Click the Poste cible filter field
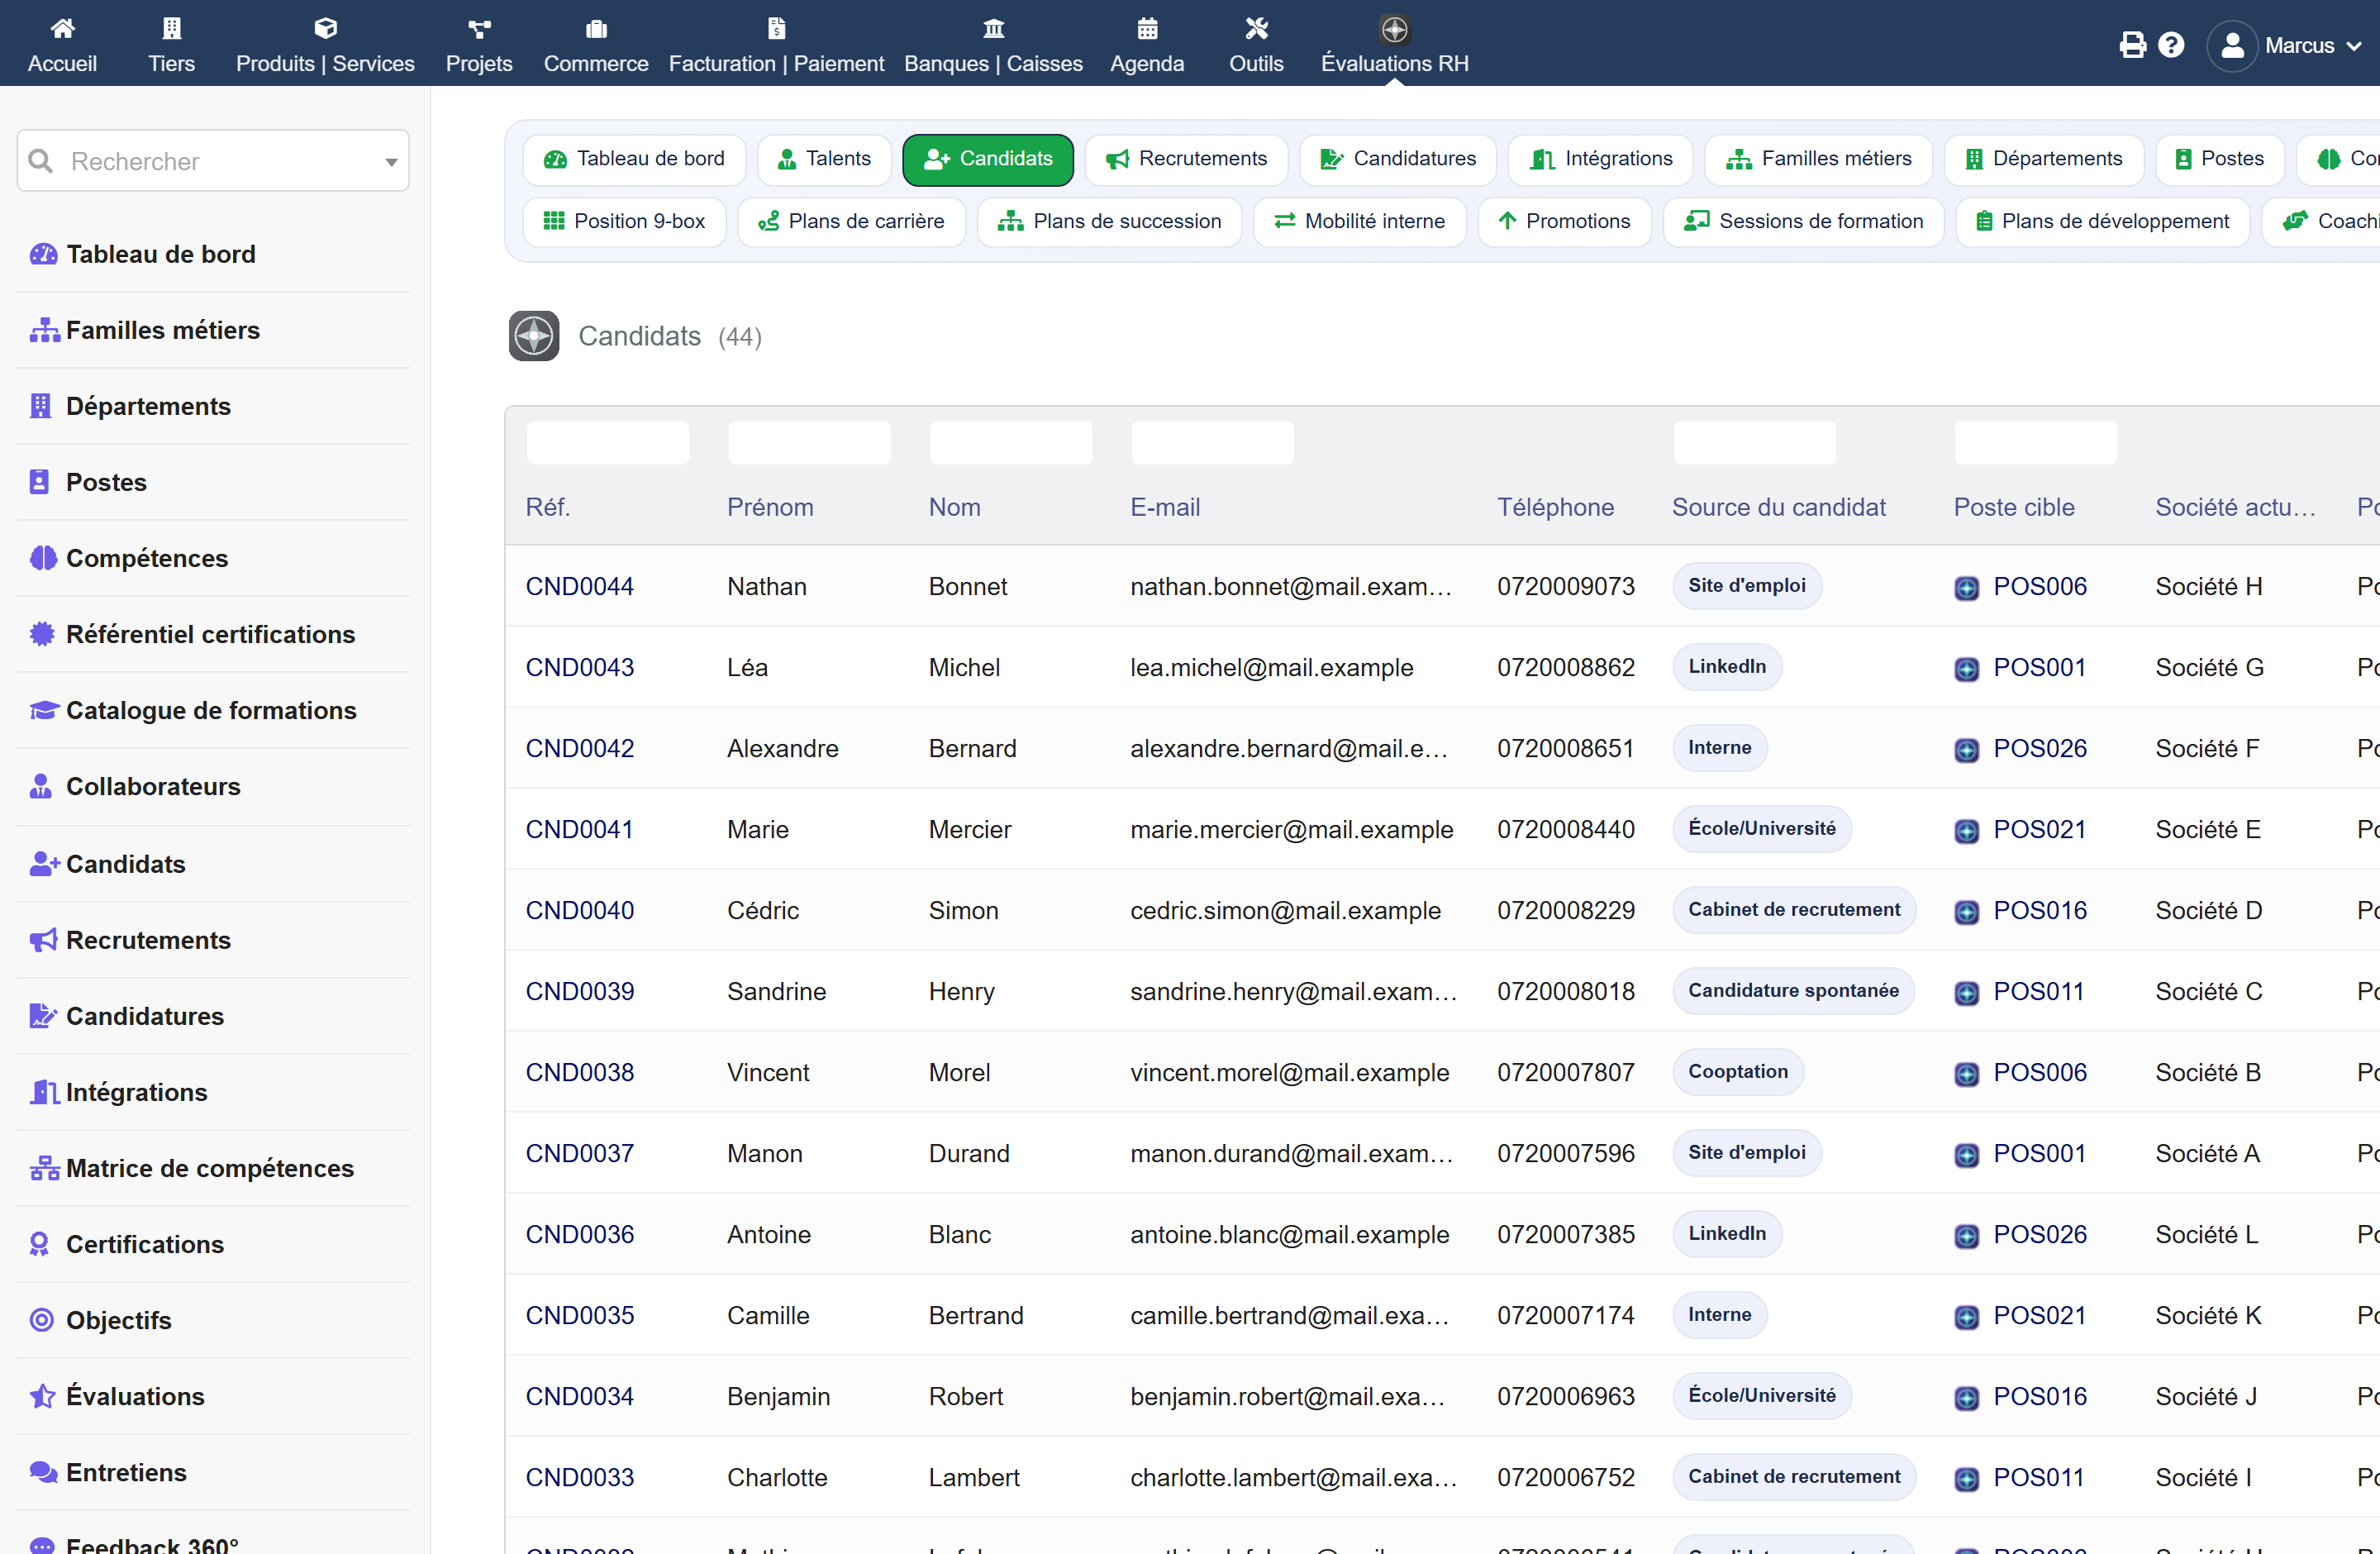This screenshot has height=1554, width=2380. pos(2035,443)
